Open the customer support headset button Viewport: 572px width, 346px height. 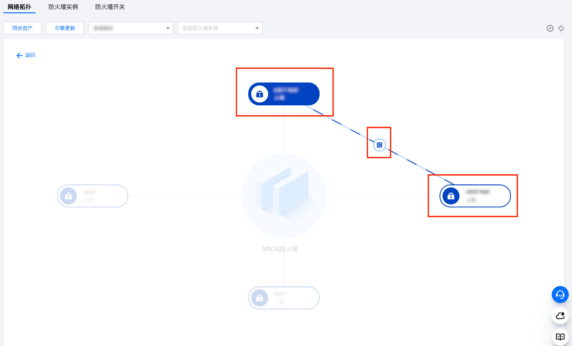(x=560, y=295)
